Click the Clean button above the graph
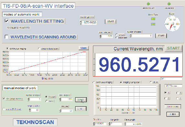 84,48
